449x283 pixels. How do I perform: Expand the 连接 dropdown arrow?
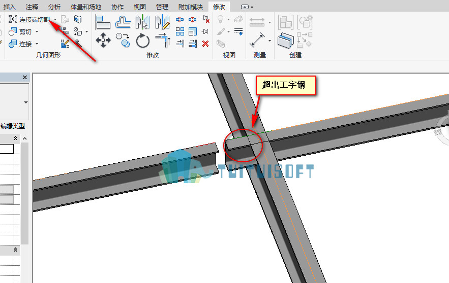(37, 44)
